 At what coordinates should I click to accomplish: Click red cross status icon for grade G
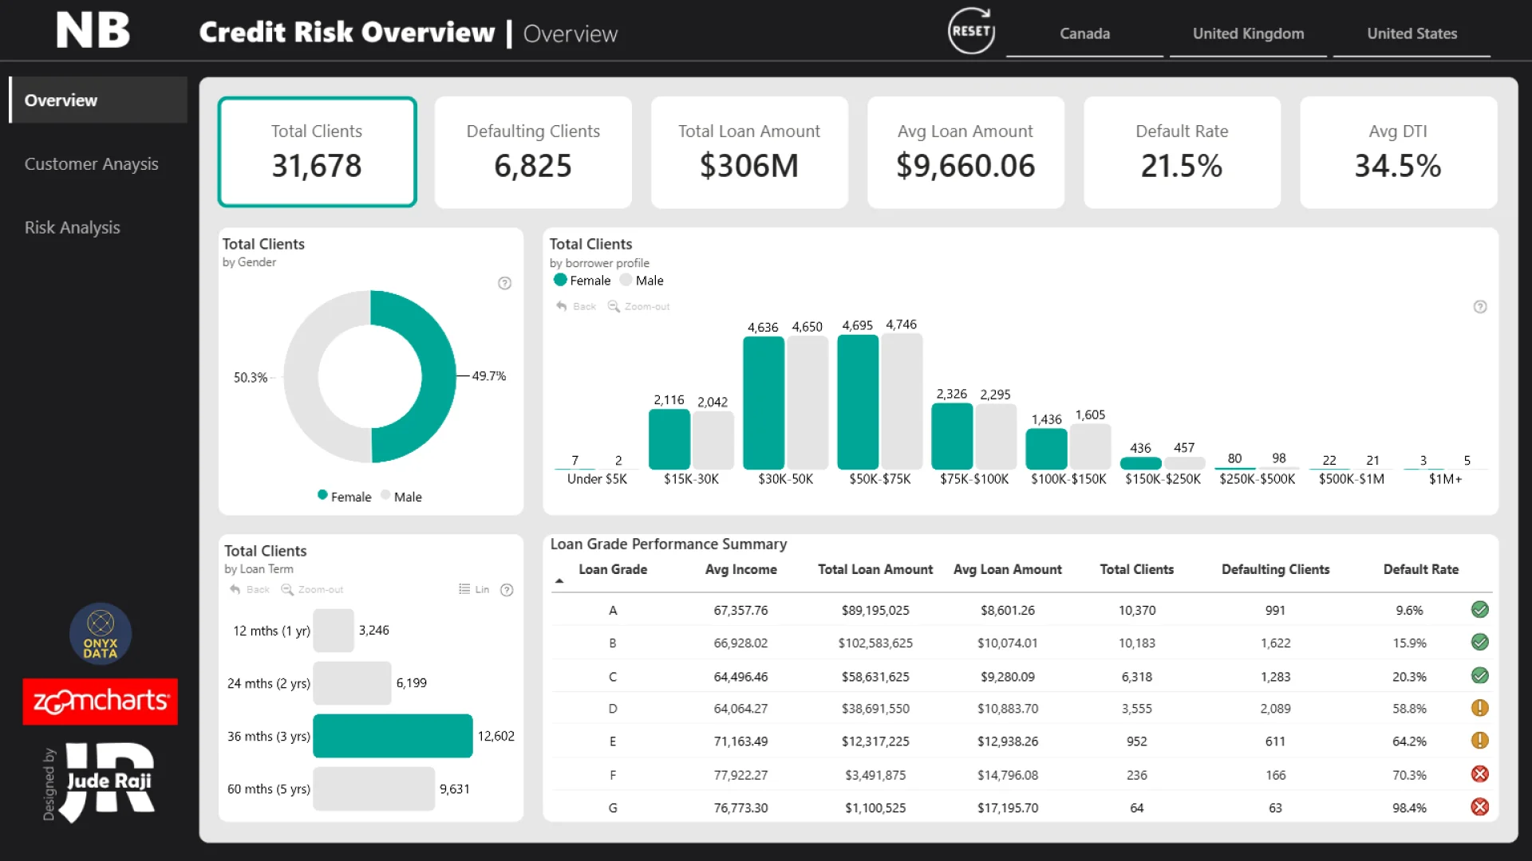1479,807
